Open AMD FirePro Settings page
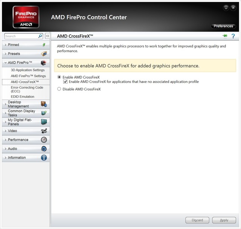Viewport: 241px width, 229px height. tap(28, 76)
